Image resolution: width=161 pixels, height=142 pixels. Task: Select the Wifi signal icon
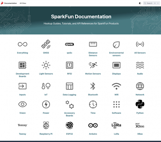116,86
